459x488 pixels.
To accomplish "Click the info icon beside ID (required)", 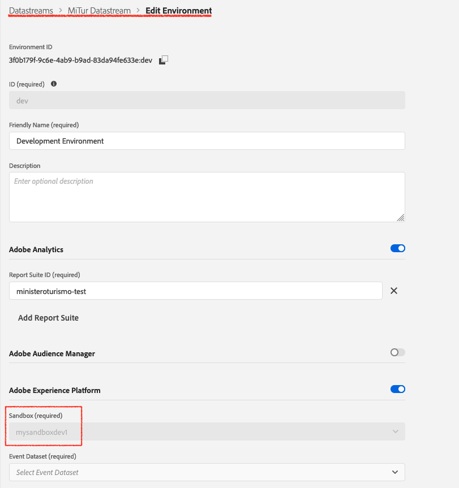I will tap(54, 84).
